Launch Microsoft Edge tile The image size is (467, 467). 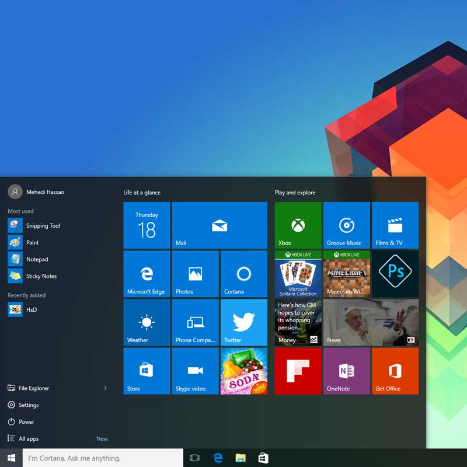(x=147, y=274)
